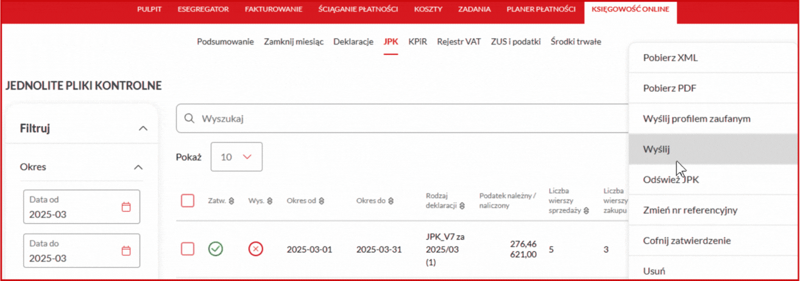The width and height of the screenshot is (800, 281).
Task: Choose Cofnij zatwierdzenie option
Action: (x=713, y=241)
